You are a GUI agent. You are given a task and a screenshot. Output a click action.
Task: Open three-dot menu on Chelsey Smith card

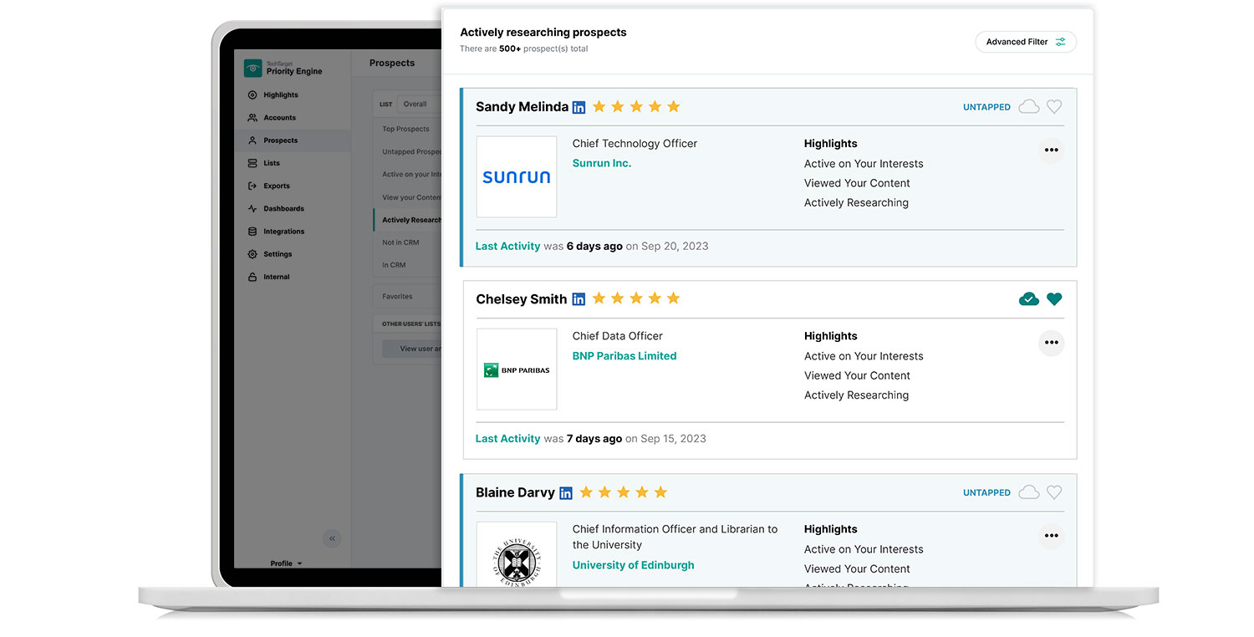click(1051, 343)
